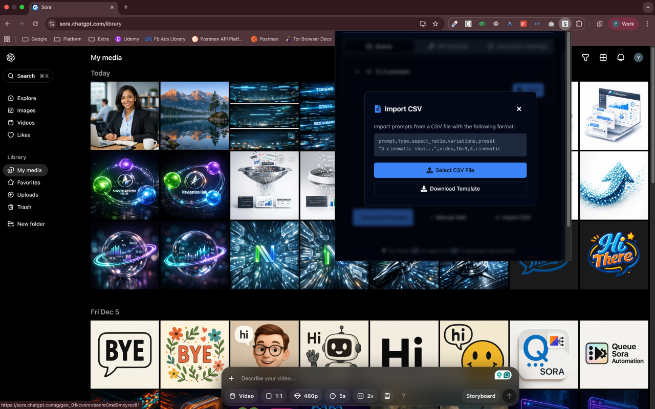Screen dimensions: 655x409
Task: Click the Storyboard button
Action: [x=481, y=396]
